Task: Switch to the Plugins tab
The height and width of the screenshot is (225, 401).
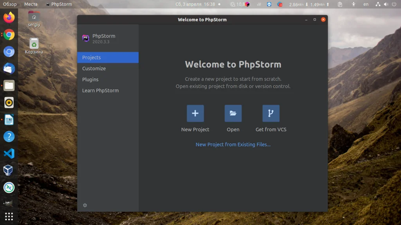Action: (x=90, y=79)
